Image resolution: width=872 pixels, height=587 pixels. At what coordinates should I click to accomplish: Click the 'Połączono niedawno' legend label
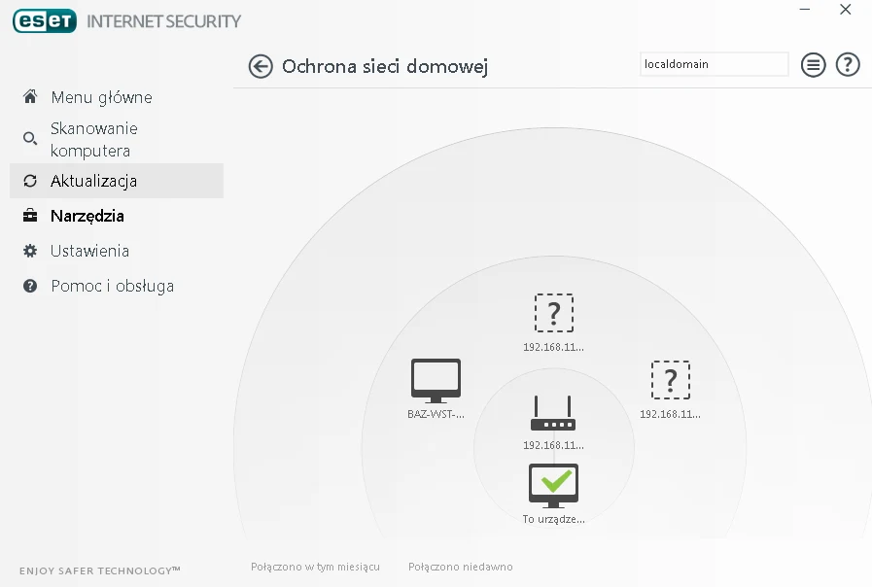tap(460, 567)
